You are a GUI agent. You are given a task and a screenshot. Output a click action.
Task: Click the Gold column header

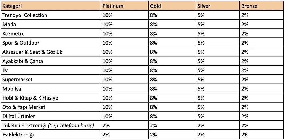click(172, 6)
